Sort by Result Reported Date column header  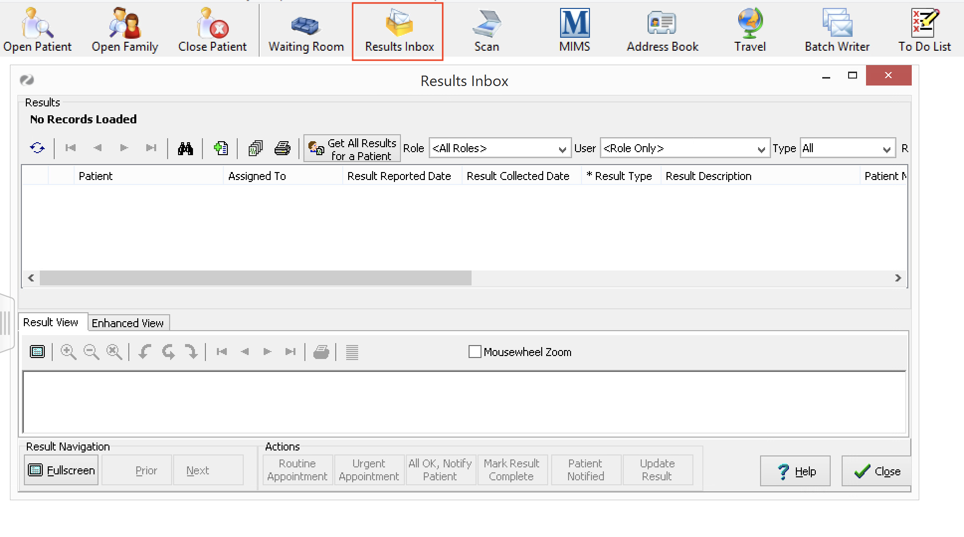pos(399,176)
